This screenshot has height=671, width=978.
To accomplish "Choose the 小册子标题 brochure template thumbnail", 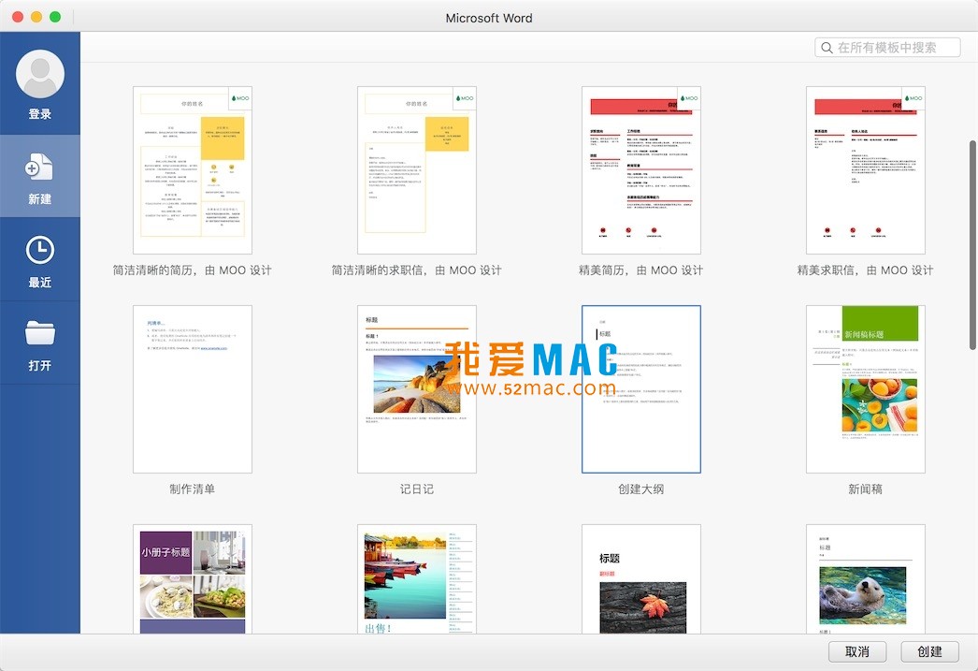I will [192, 579].
